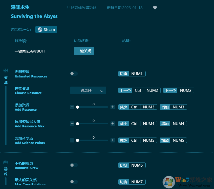This screenshot has width=214, height=189.
Task: Click minus icon for Add Science Points
Action: coord(72,140)
